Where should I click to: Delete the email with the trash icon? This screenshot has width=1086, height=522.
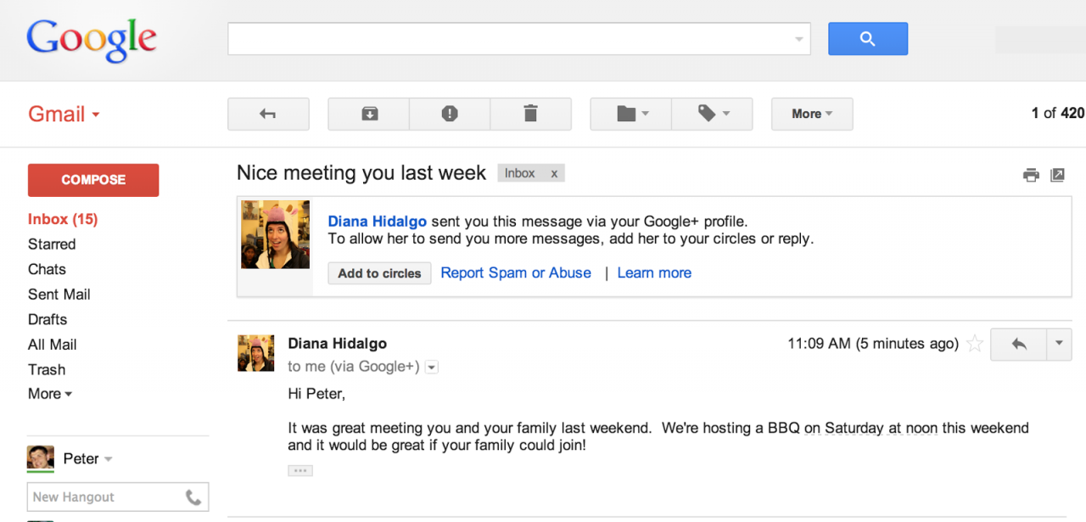point(530,113)
